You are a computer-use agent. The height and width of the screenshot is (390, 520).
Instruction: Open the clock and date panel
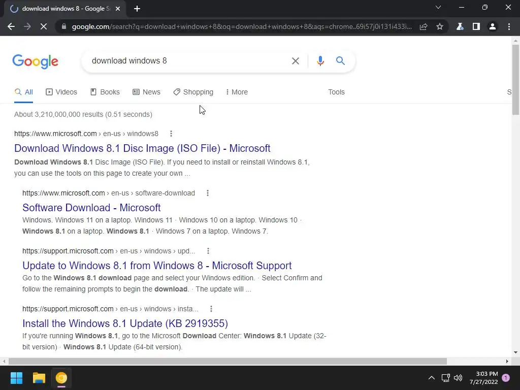(x=483, y=378)
